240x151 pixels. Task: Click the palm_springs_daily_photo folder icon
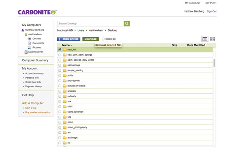pyautogui.click(x=65, y=60)
